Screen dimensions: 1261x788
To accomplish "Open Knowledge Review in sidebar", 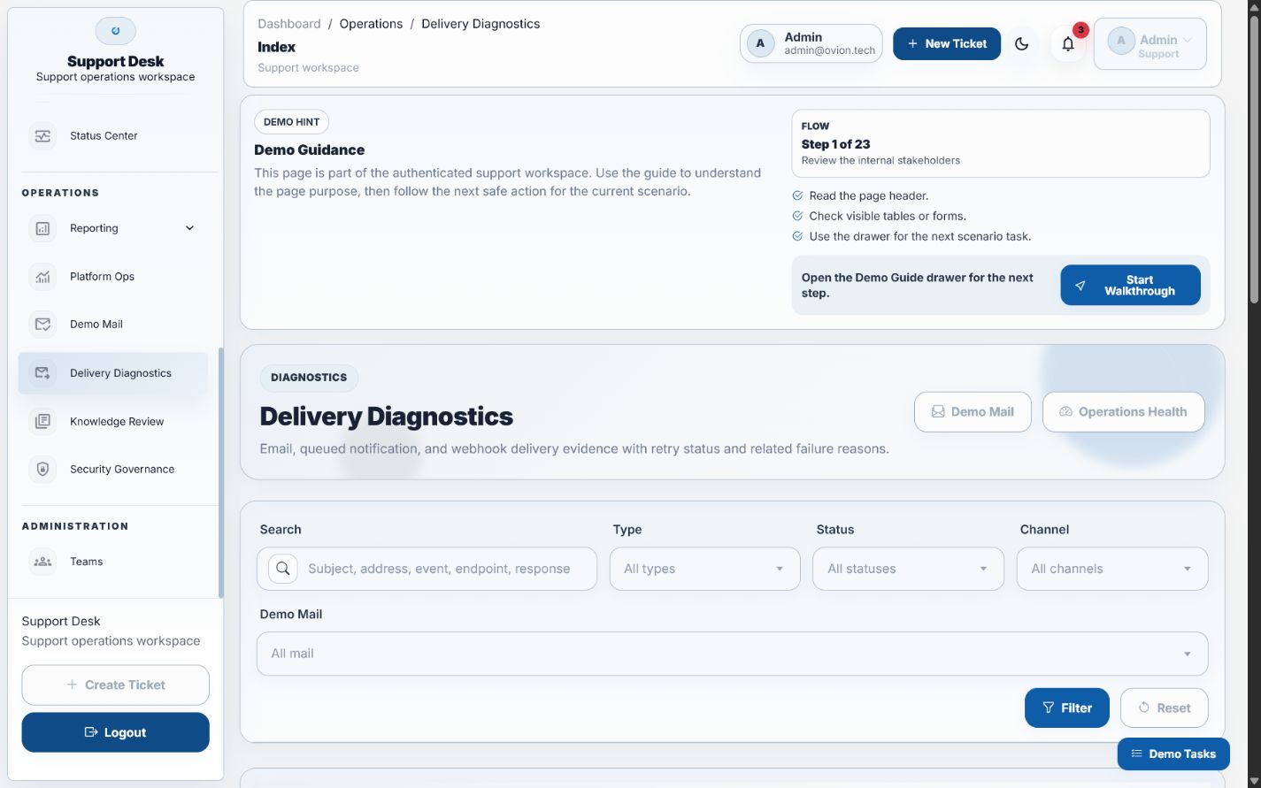I will pyautogui.click(x=113, y=422).
